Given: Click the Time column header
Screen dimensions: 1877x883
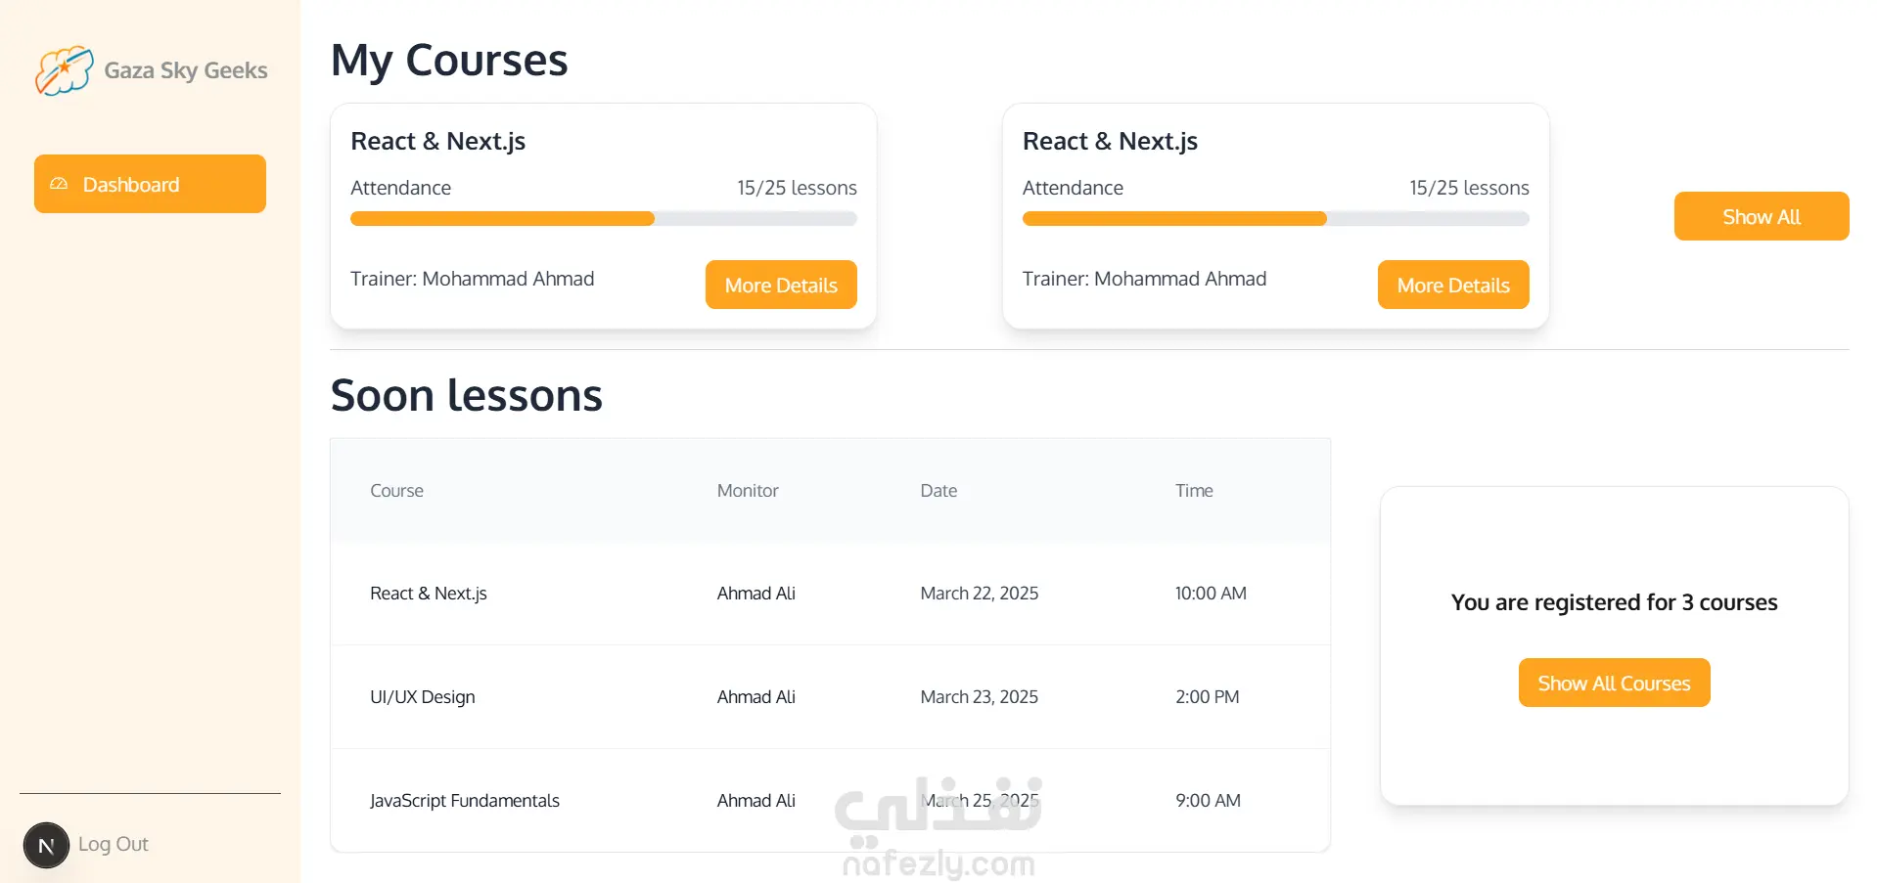Looking at the screenshot, I should click(x=1194, y=491).
